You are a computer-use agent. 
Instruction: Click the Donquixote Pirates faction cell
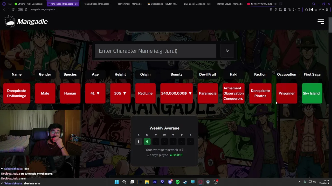260,93
